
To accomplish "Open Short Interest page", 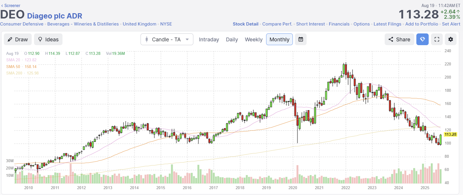I will [x=310, y=24].
